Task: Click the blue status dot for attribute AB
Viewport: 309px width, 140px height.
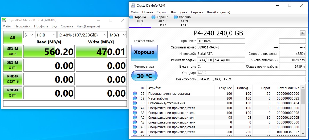Action: (x=135, y=122)
